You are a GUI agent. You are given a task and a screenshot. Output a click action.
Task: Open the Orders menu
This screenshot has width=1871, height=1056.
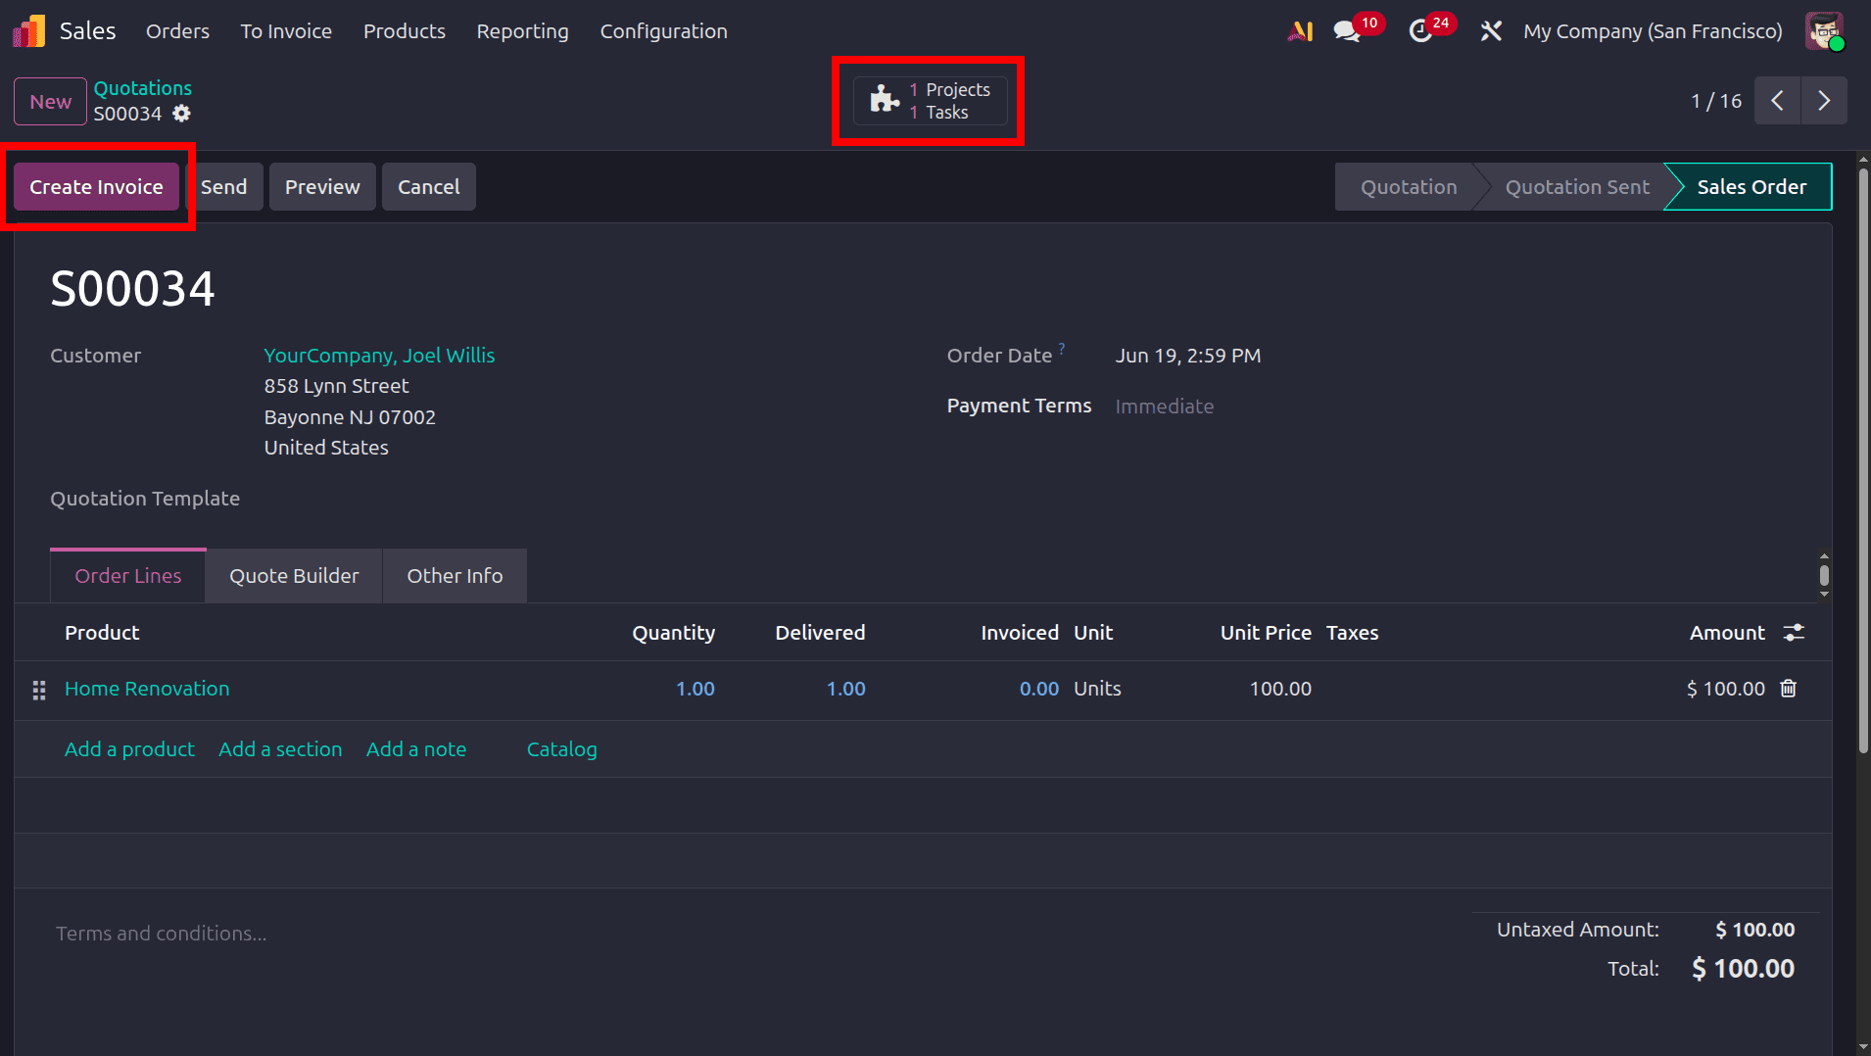[x=177, y=31]
